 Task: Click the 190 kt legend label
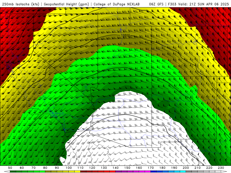point(174,168)
